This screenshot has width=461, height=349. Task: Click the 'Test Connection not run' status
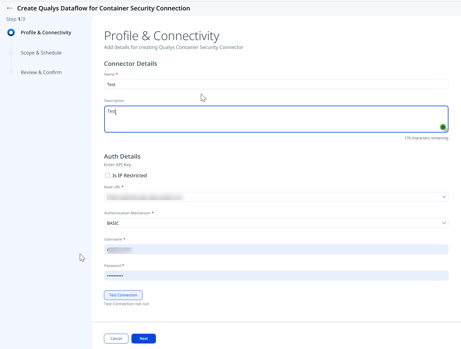click(x=126, y=304)
